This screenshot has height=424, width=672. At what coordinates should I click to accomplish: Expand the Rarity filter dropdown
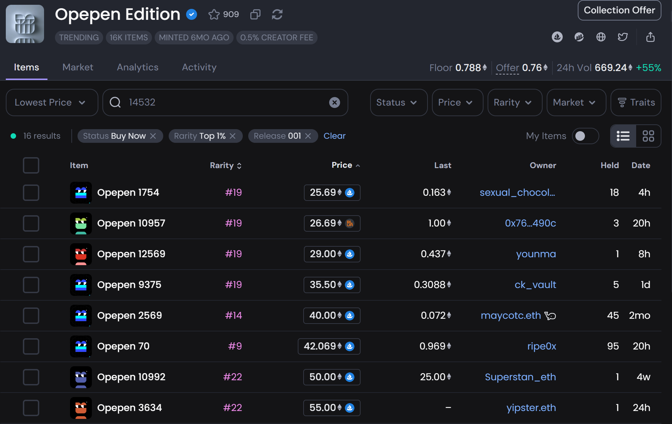coord(515,102)
